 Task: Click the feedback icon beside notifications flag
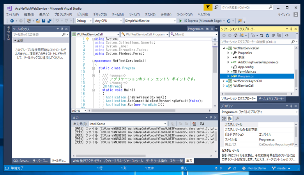click(216, 7)
